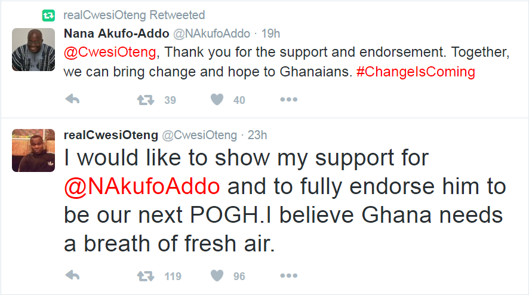Open the #ChangeIsComing hashtag
The height and width of the screenshot is (295, 529).
point(415,72)
